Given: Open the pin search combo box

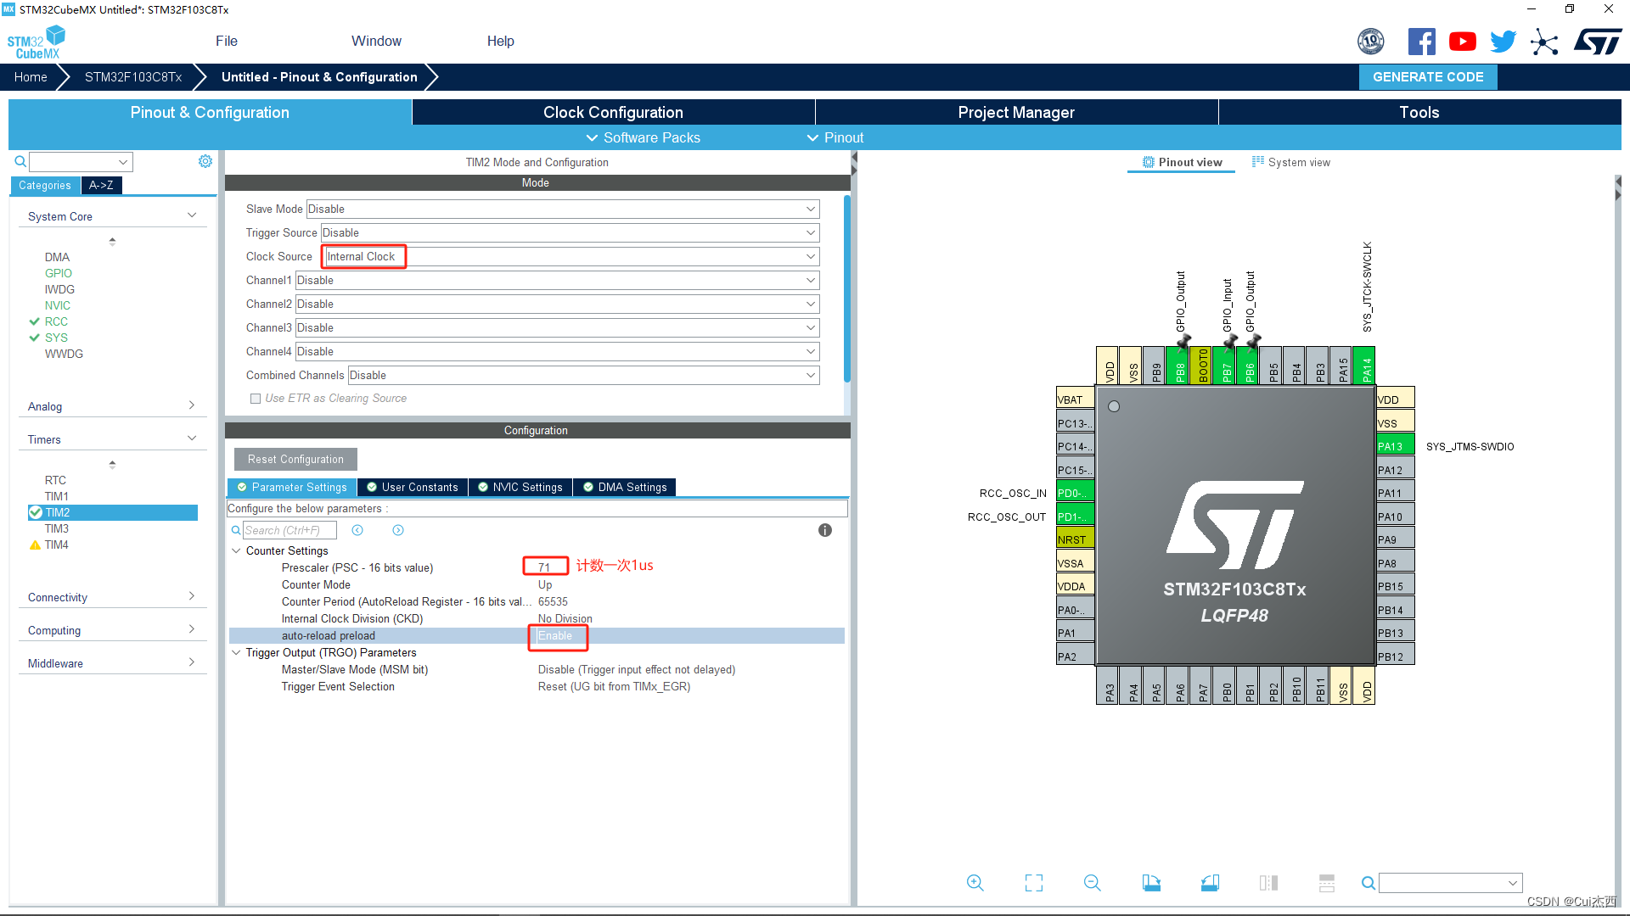Looking at the screenshot, I should [x=1450, y=883].
